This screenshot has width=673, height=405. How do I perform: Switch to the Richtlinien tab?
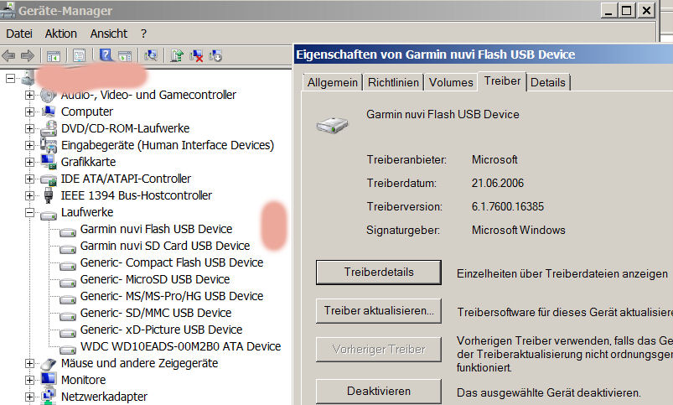coord(393,82)
